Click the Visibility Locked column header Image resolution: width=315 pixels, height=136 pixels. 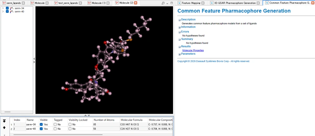point(80,120)
